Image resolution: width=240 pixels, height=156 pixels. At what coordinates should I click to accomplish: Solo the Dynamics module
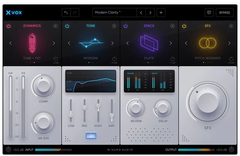[x=55, y=26]
